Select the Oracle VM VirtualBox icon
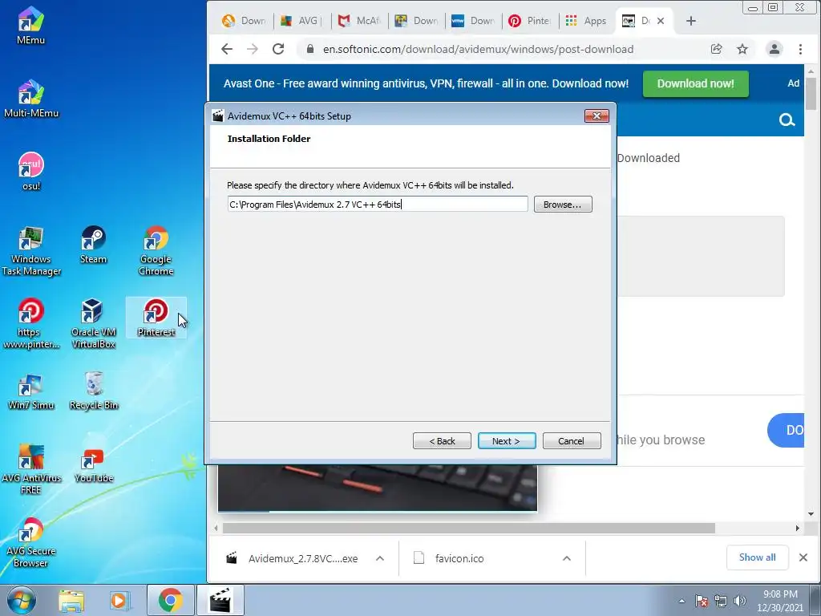821x616 pixels. 93,324
